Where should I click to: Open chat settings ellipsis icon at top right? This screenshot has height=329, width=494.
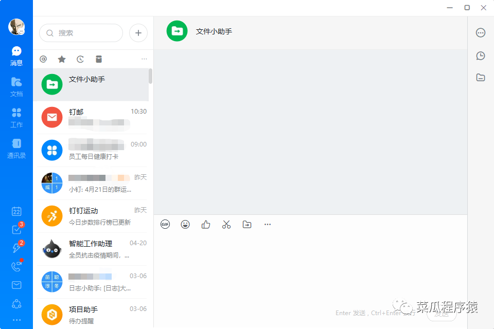point(481,32)
